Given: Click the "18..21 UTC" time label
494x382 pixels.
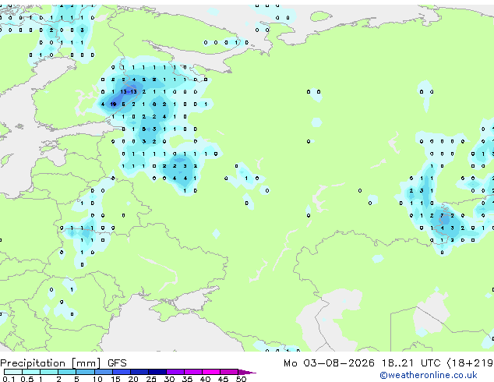Looking at the screenshot, I should (411, 363).
